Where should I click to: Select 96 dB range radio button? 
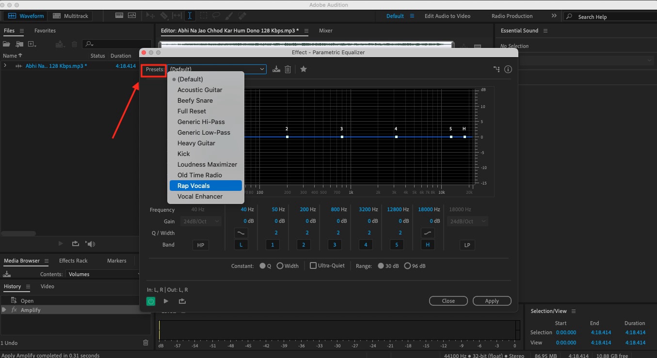(407, 266)
